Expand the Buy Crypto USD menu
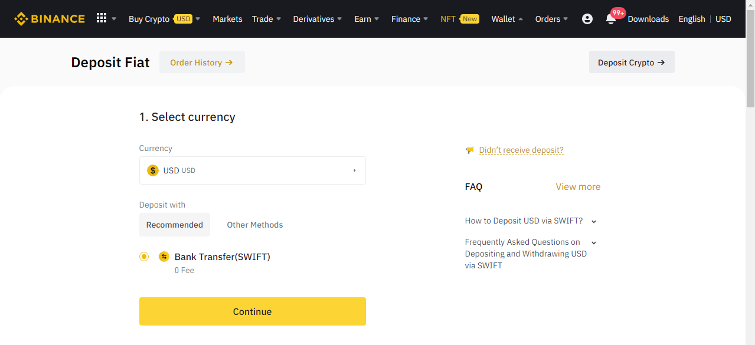This screenshot has height=345, width=755. (x=165, y=19)
